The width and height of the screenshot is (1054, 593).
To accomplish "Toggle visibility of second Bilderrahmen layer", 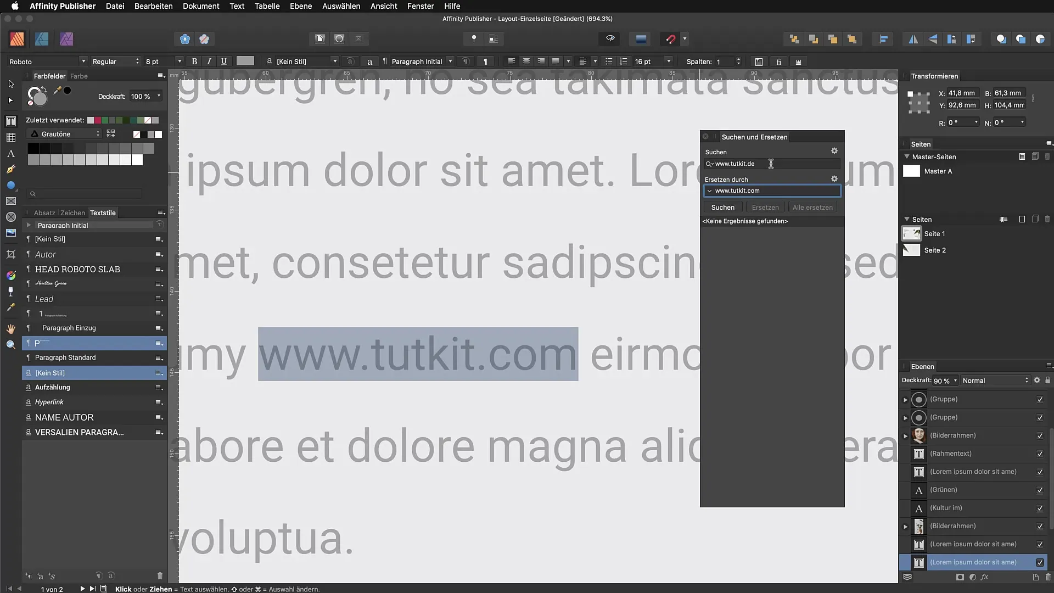I will pos(1040,527).
